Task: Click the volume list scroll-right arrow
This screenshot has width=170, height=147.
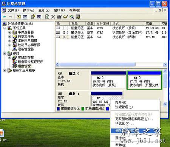Action: 165,65
